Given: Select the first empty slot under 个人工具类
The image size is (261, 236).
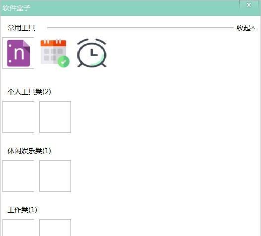Looking at the screenshot, I should (18, 117).
